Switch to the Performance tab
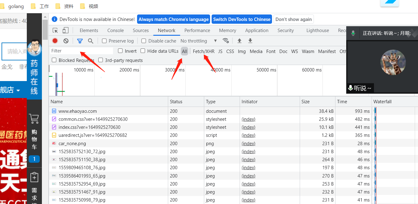418x204 pixels. click(197, 30)
